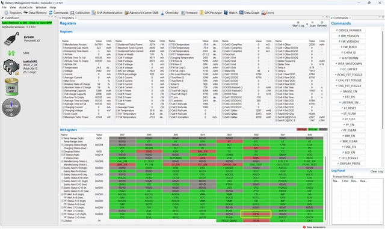385x229 pixels.
Task: Click the Manufacturer Access register row
Action: (87, 44)
